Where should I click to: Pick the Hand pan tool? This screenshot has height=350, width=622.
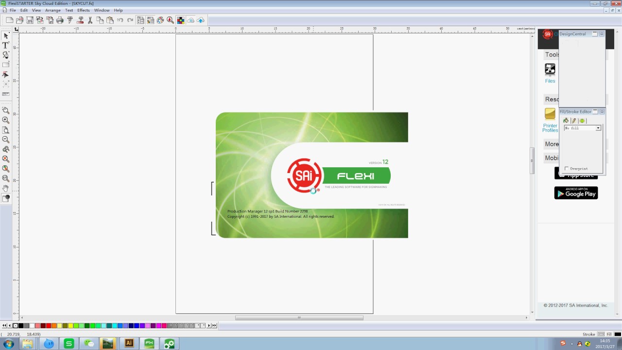6,188
